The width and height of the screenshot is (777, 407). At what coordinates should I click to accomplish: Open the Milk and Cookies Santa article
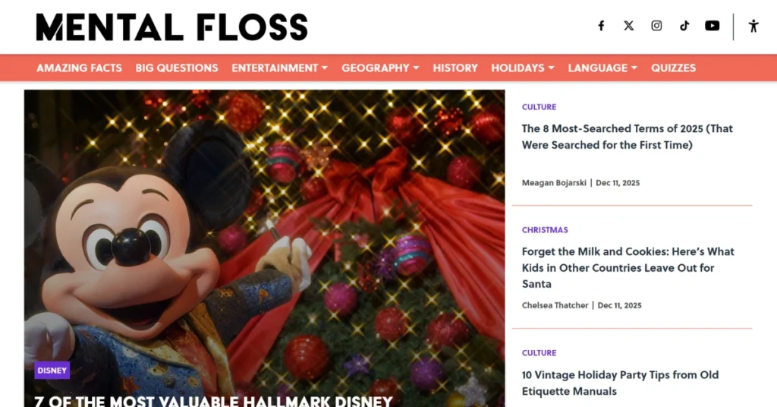[x=628, y=268]
